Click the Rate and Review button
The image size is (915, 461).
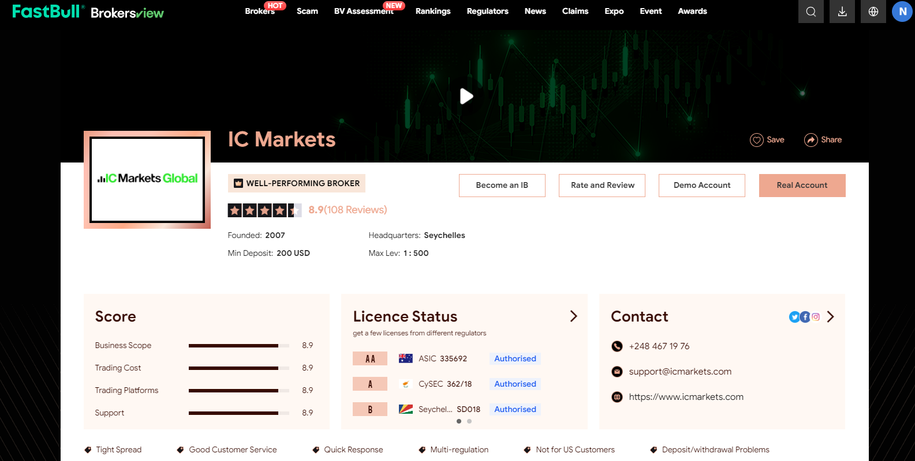602,186
